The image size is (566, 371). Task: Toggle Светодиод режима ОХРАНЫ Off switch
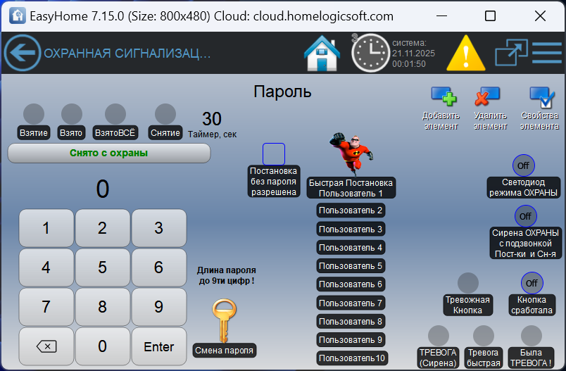(x=523, y=165)
